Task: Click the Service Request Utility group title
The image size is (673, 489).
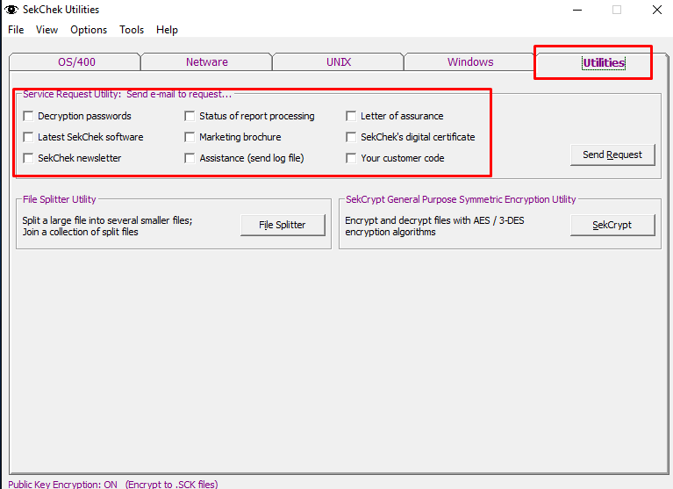Action: coord(127,94)
